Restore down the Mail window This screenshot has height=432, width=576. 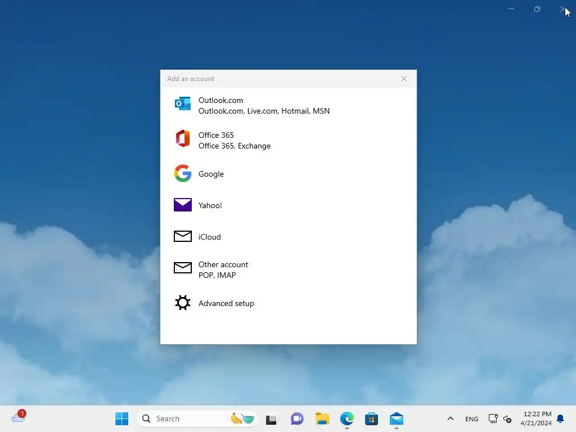(537, 9)
